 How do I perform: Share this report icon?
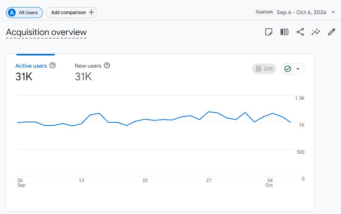pos(300,32)
